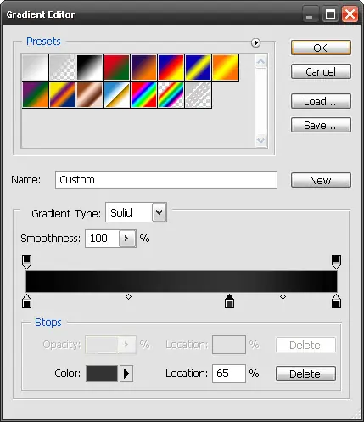Pick the transparent rainbow gradient preset
This screenshot has width=364, height=422.
171,95
